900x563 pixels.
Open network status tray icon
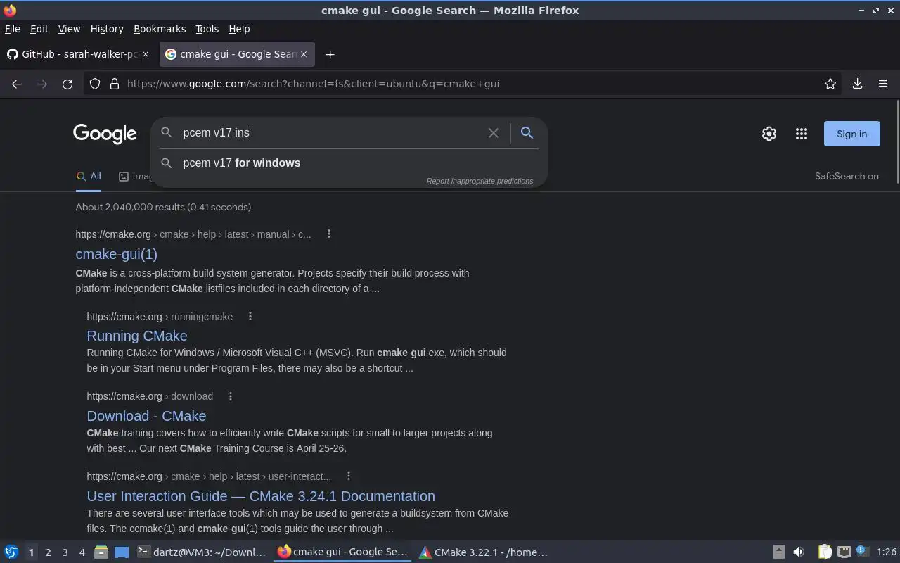point(844,552)
